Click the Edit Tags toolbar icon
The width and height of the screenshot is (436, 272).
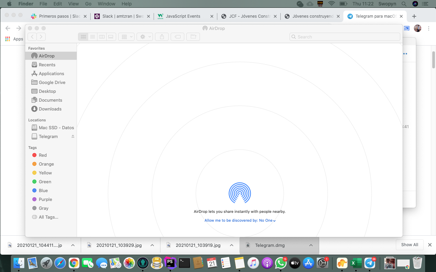(177, 37)
